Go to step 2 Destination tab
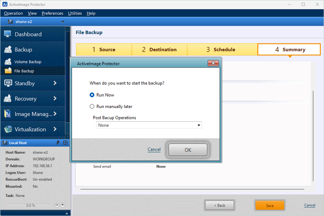Image resolution: width=324 pixels, height=216 pixels. pos(159,49)
